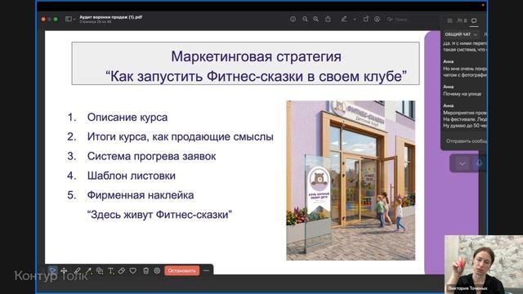Expand the ОБЩИЙ ЧАТ dropdown

tap(461, 34)
